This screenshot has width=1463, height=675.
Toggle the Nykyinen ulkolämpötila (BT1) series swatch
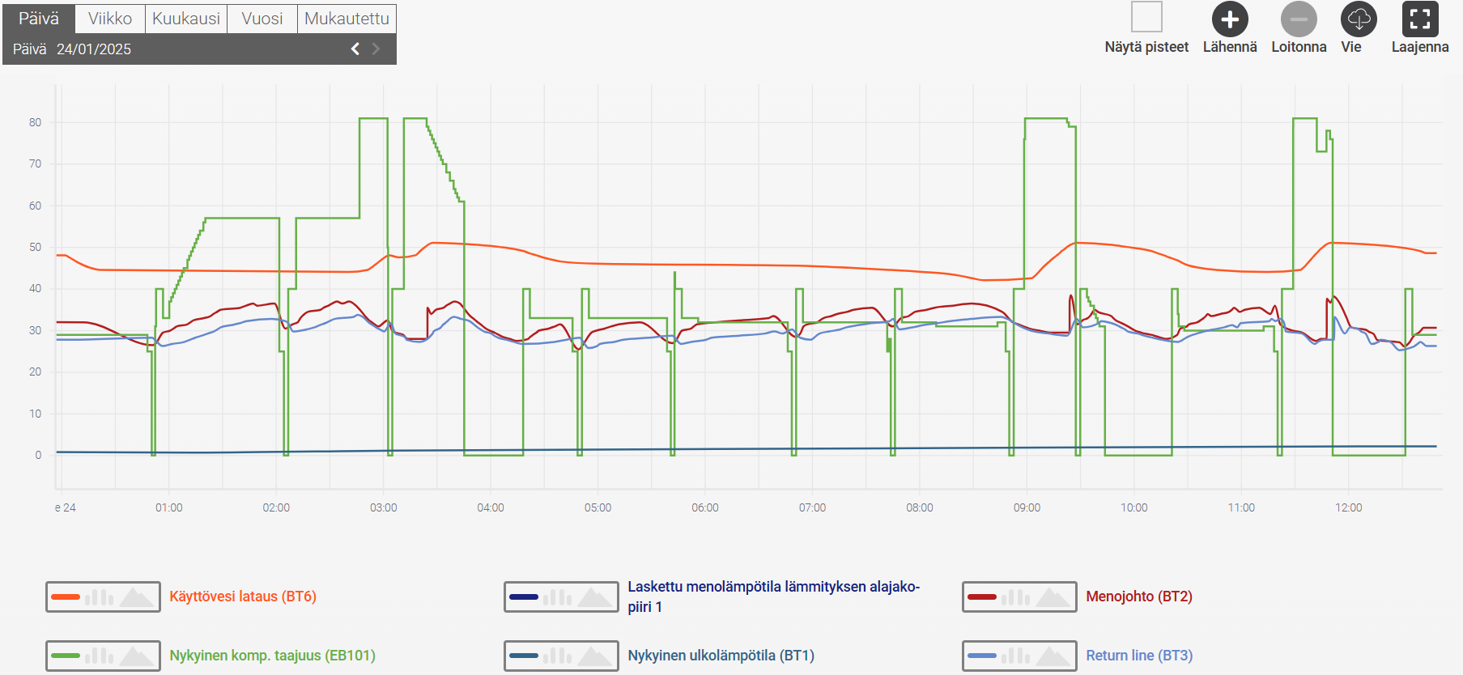(561, 656)
